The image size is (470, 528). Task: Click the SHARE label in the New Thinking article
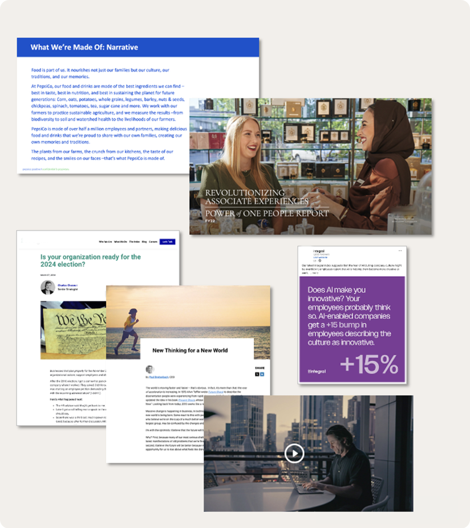tap(260, 368)
